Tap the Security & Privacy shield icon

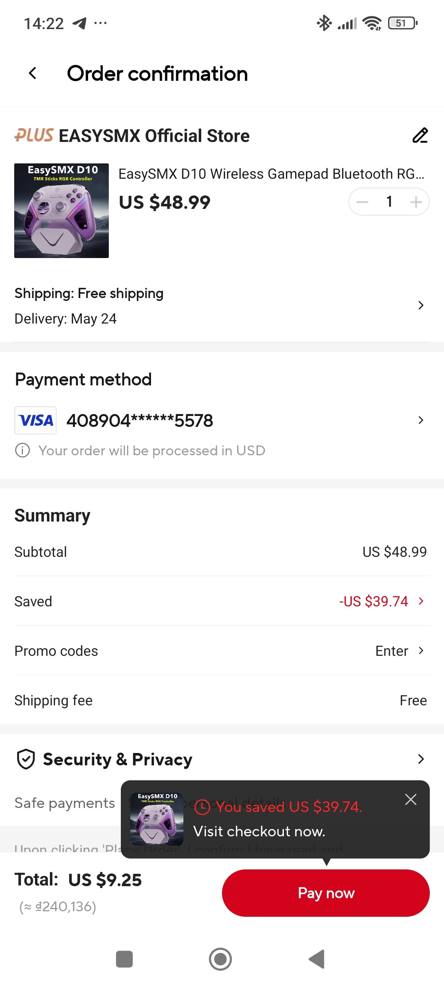(26, 759)
